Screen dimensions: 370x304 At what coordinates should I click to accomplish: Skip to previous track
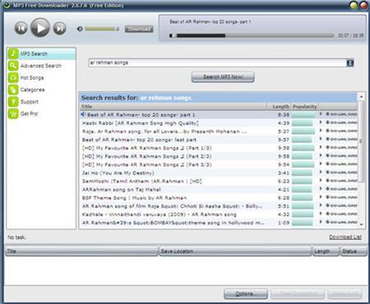tap(21, 28)
